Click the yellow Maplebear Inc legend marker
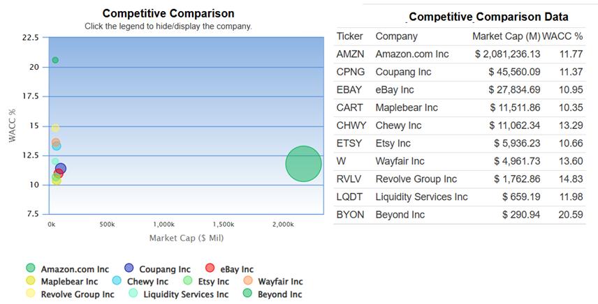This screenshot has height=304, width=598. click(x=30, y=281)
